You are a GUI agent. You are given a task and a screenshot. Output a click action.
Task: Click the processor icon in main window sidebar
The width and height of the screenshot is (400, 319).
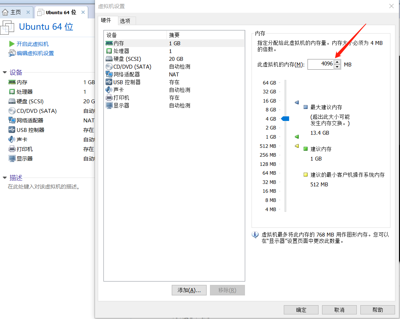point(12,92)
